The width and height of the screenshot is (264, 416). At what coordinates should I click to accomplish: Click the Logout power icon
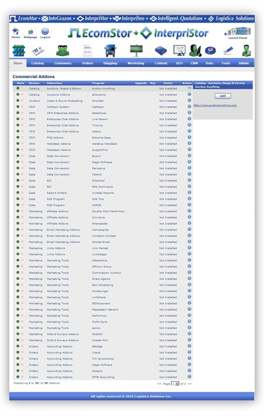pyautogui.click(x=45, y=31)
